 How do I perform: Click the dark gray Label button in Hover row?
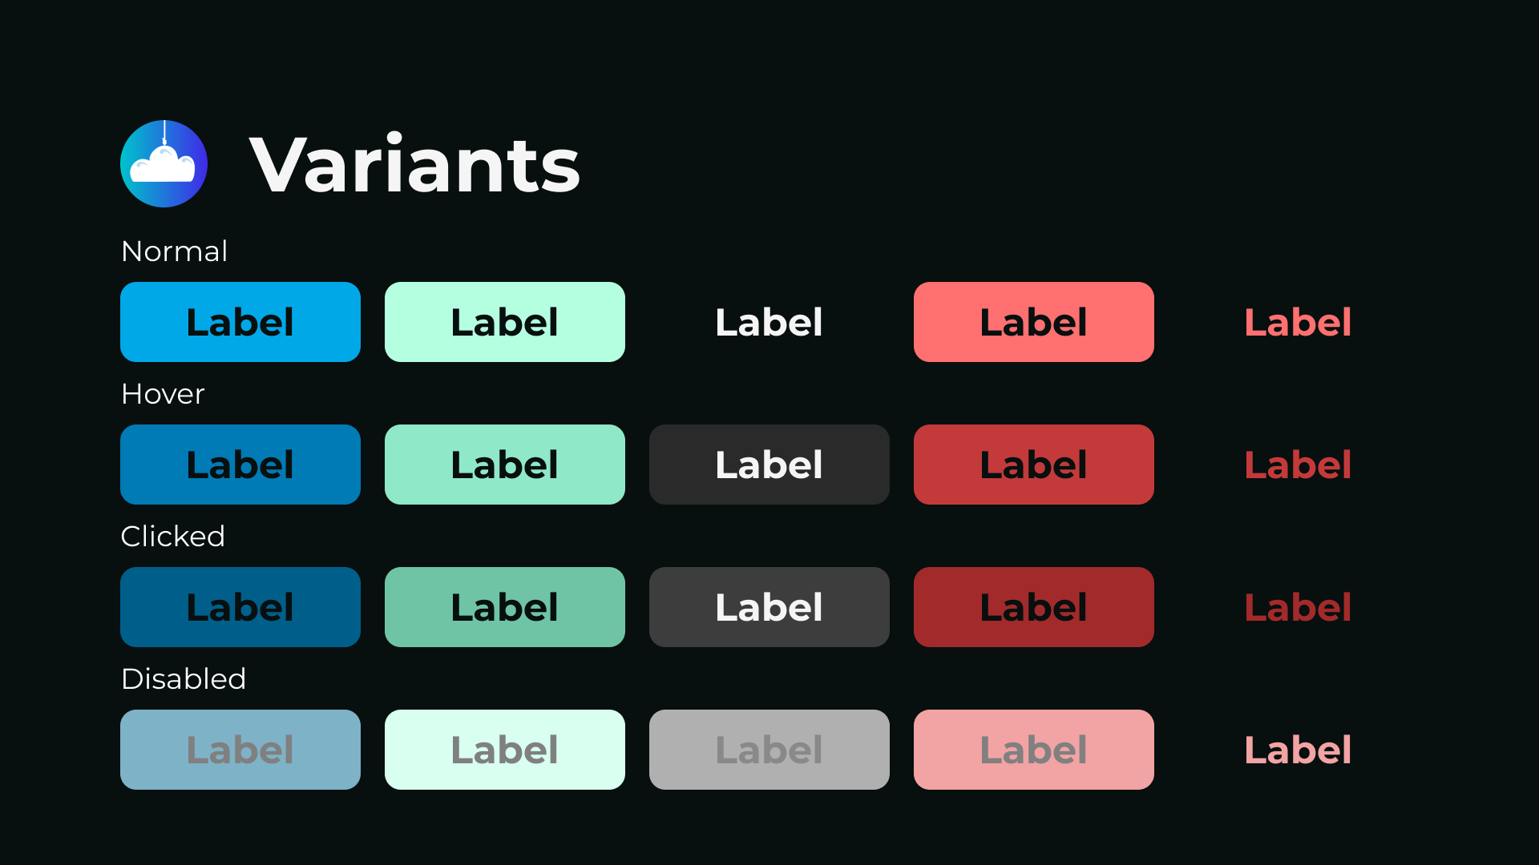point(769,465)
